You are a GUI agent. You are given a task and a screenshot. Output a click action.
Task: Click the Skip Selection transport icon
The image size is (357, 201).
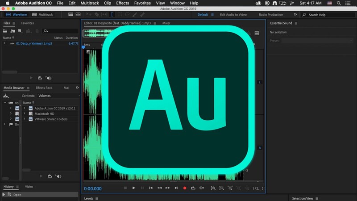click(202, 188)
